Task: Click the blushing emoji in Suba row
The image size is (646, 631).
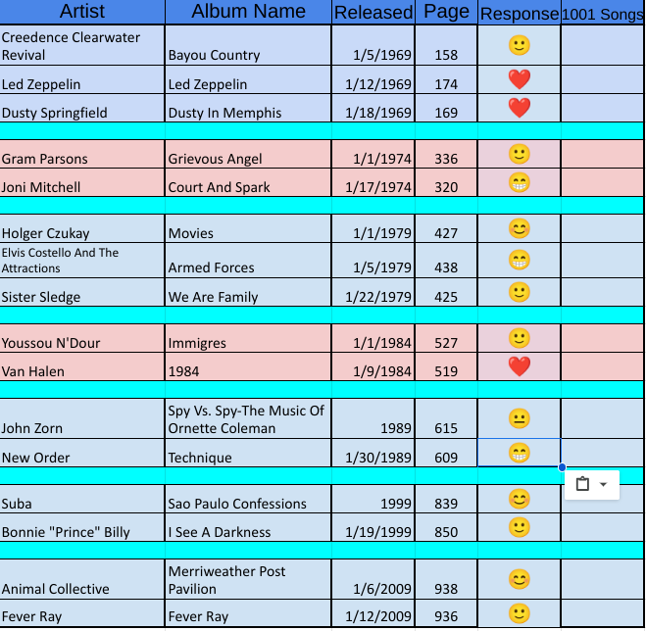Action: pos(520,499)
